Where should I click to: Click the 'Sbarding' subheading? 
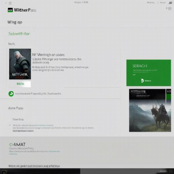[x=18, y=119]
